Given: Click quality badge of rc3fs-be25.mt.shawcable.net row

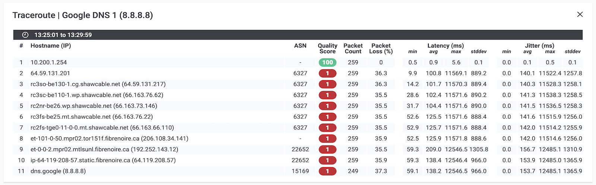Looking at the screenshot, I should coord(327,117).
